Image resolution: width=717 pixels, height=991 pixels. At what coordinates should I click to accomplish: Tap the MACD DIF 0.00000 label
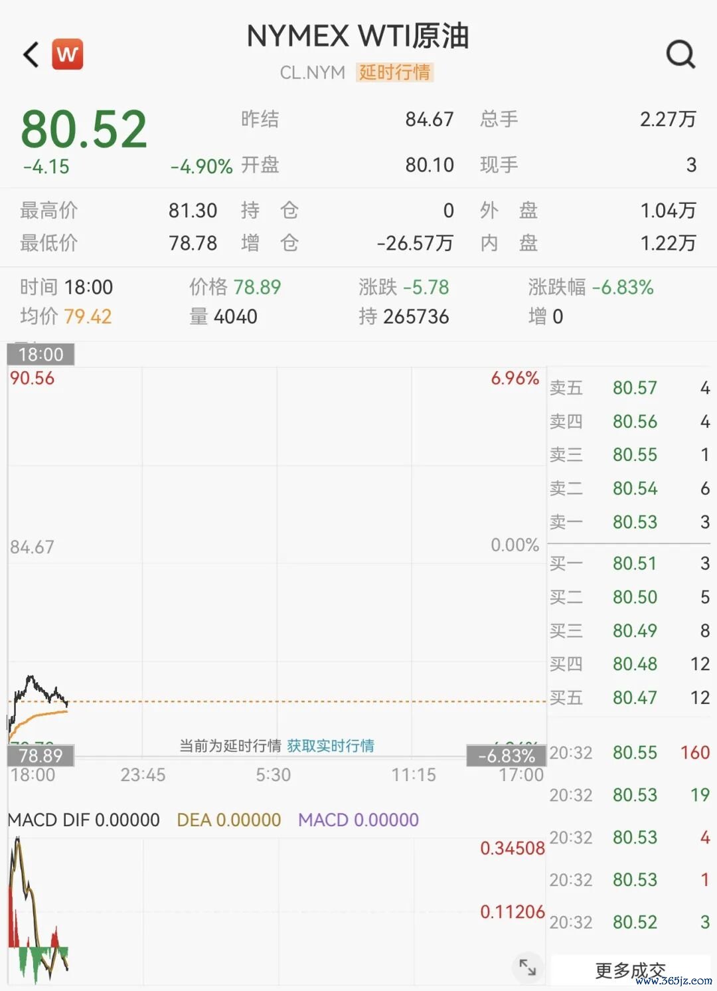84,820
